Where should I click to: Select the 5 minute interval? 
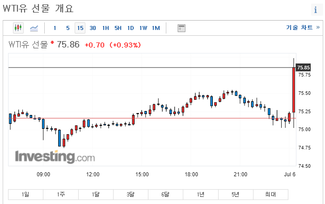[x=68, y=28]
